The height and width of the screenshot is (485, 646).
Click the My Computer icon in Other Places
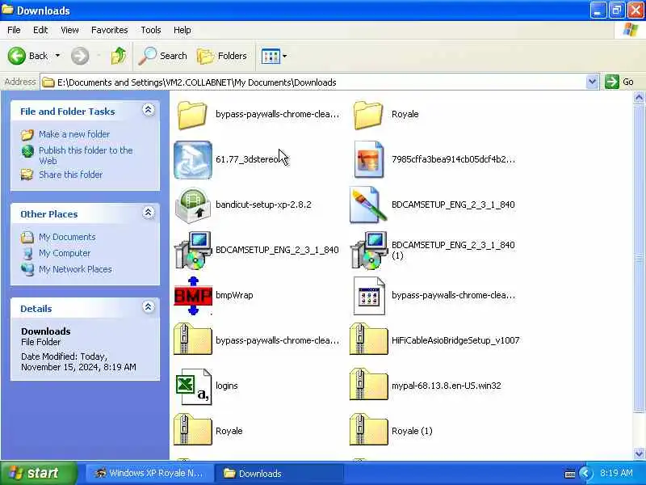click(27, 253)
